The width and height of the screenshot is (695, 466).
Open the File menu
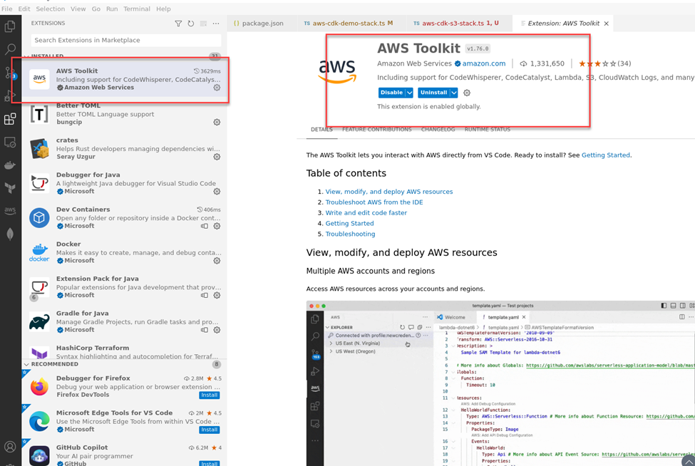pyautogui.click(x=6, y=9)
